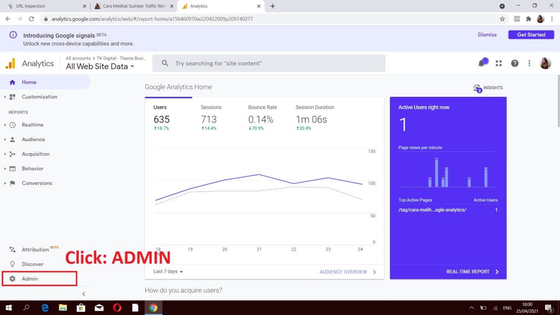The width and height of the screenshot is (560, 315).
Task: Expand the Customization section arrow
Action: click(x=5, y=97)
